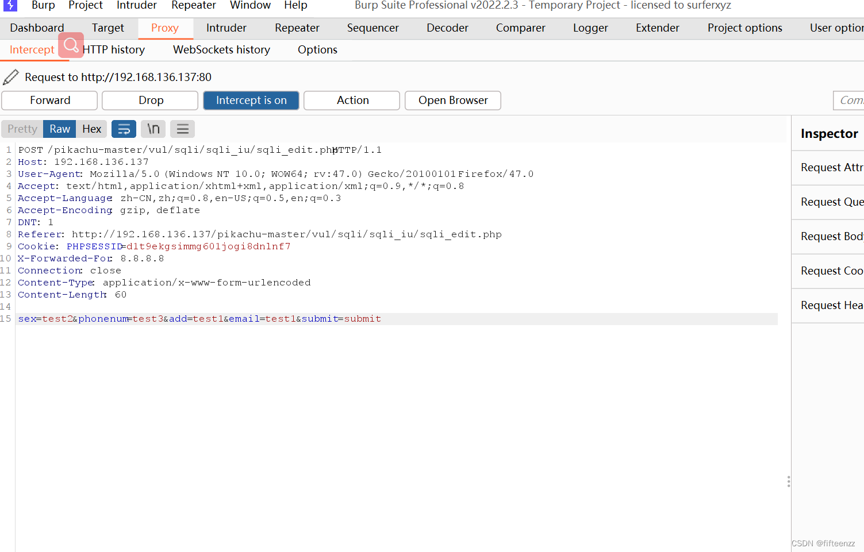Click the Referer header line
Image resolution: width=864 pixels, height=552 pixels.
pos(260,234)
